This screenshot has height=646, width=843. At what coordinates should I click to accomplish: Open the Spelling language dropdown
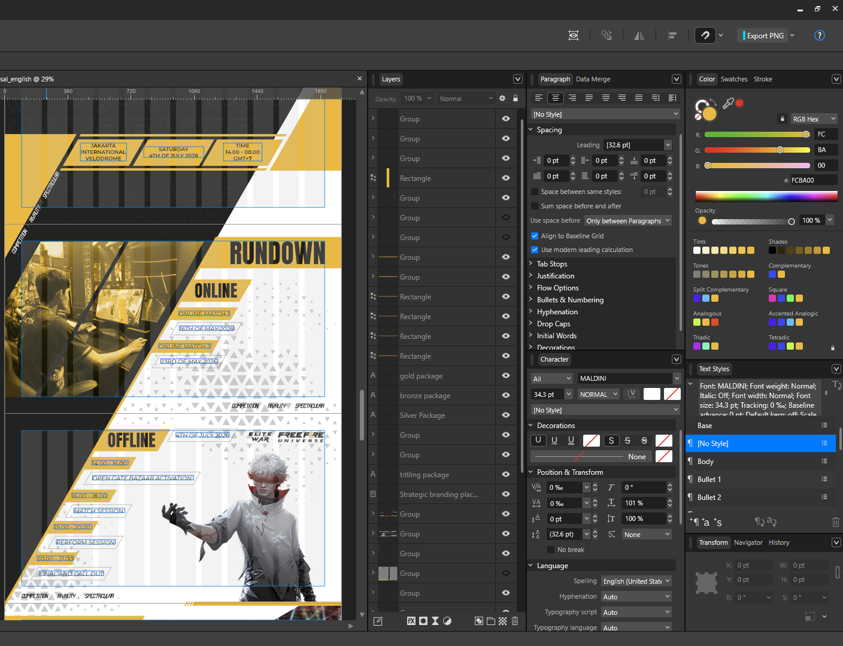(636, 581)
